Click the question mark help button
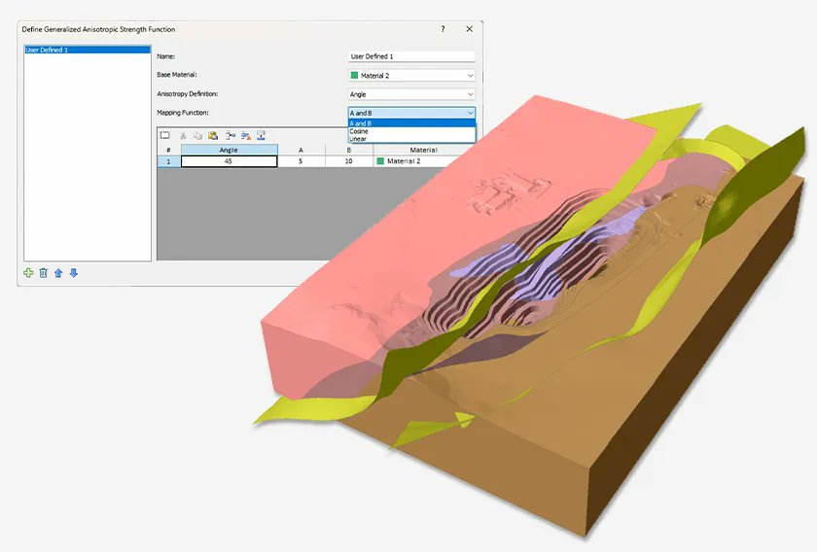 point(443,29)
